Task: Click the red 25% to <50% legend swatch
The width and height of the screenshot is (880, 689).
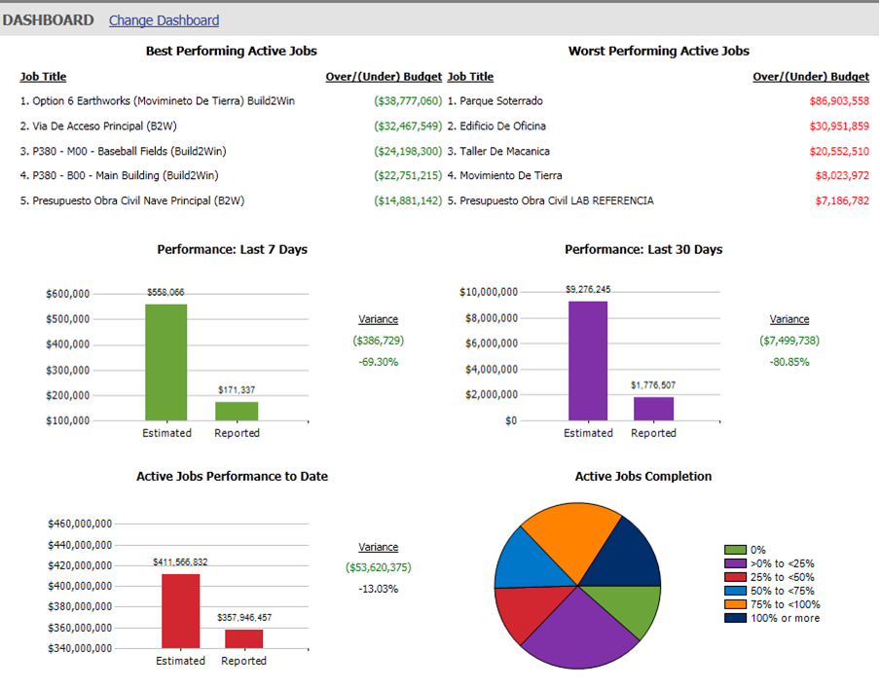Action: (735, 577)
